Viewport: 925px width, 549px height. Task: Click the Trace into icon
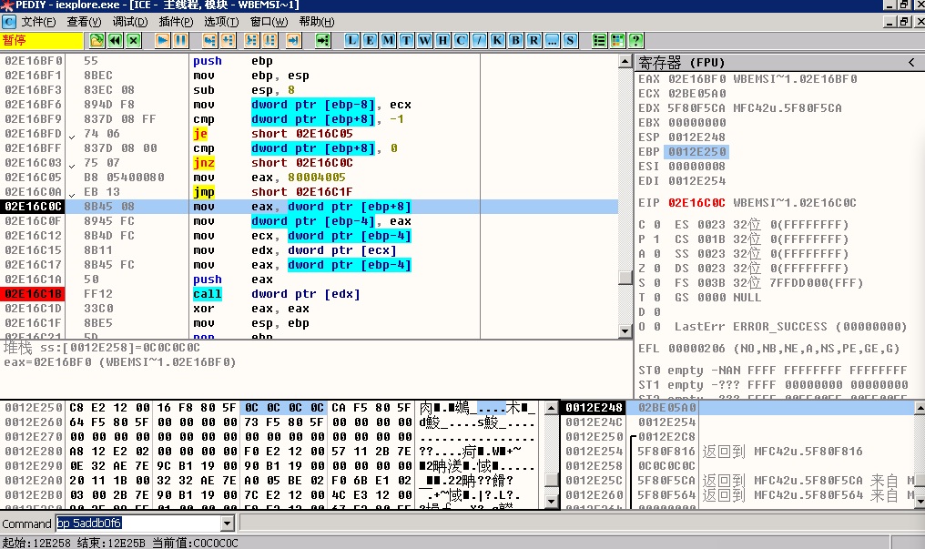point(251,40)
